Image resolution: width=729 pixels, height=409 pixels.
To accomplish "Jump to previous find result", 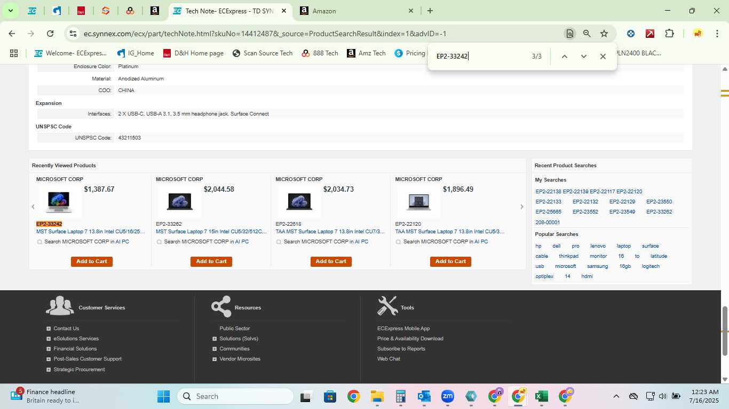I will click(564, 56).
